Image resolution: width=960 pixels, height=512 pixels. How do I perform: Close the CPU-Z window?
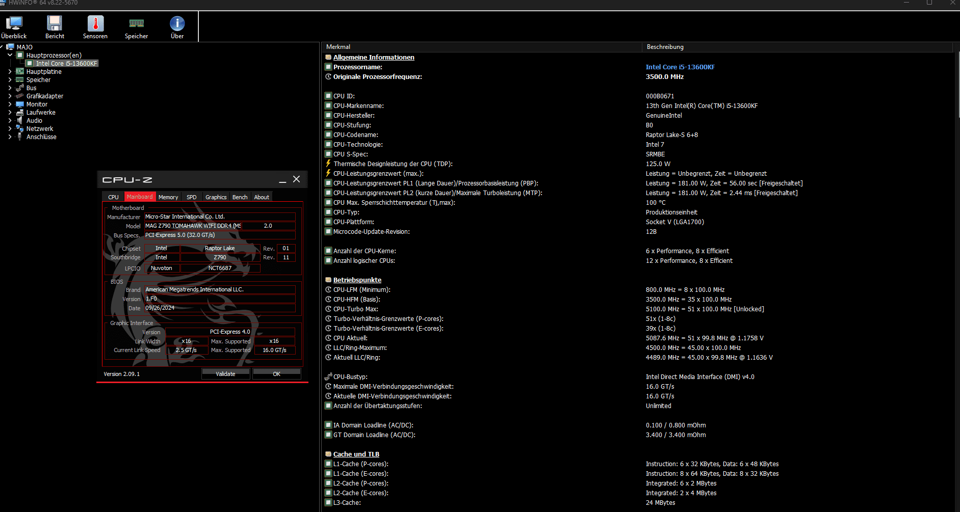[297, 179]
